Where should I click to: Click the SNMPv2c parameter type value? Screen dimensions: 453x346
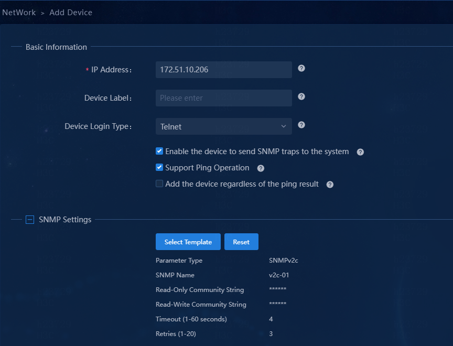point(284,260)
